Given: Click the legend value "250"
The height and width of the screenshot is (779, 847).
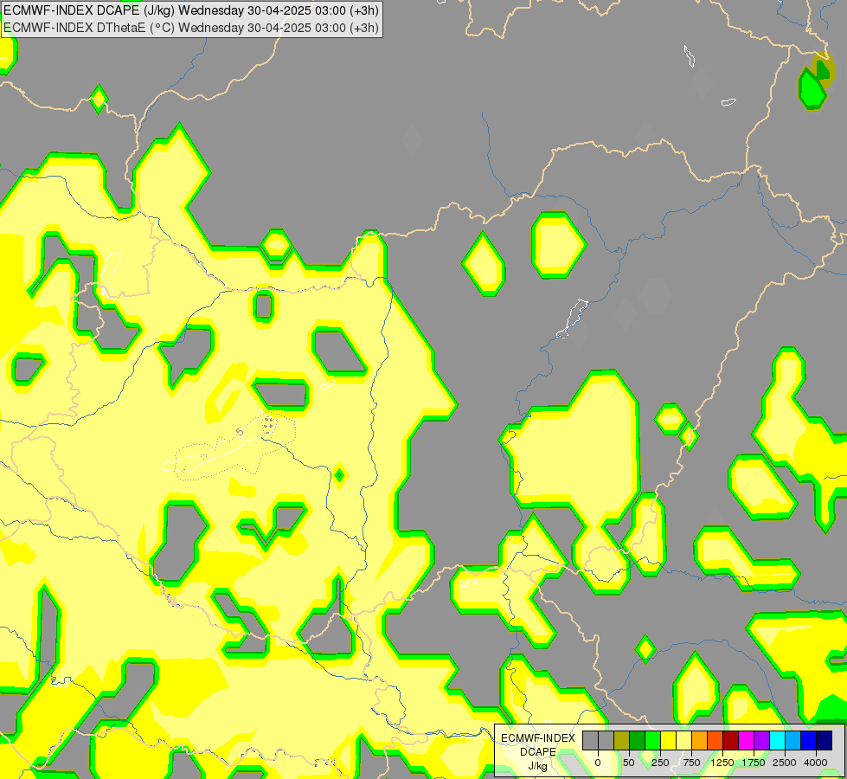Looking at the screenshot, I should [x=660, y=763].
